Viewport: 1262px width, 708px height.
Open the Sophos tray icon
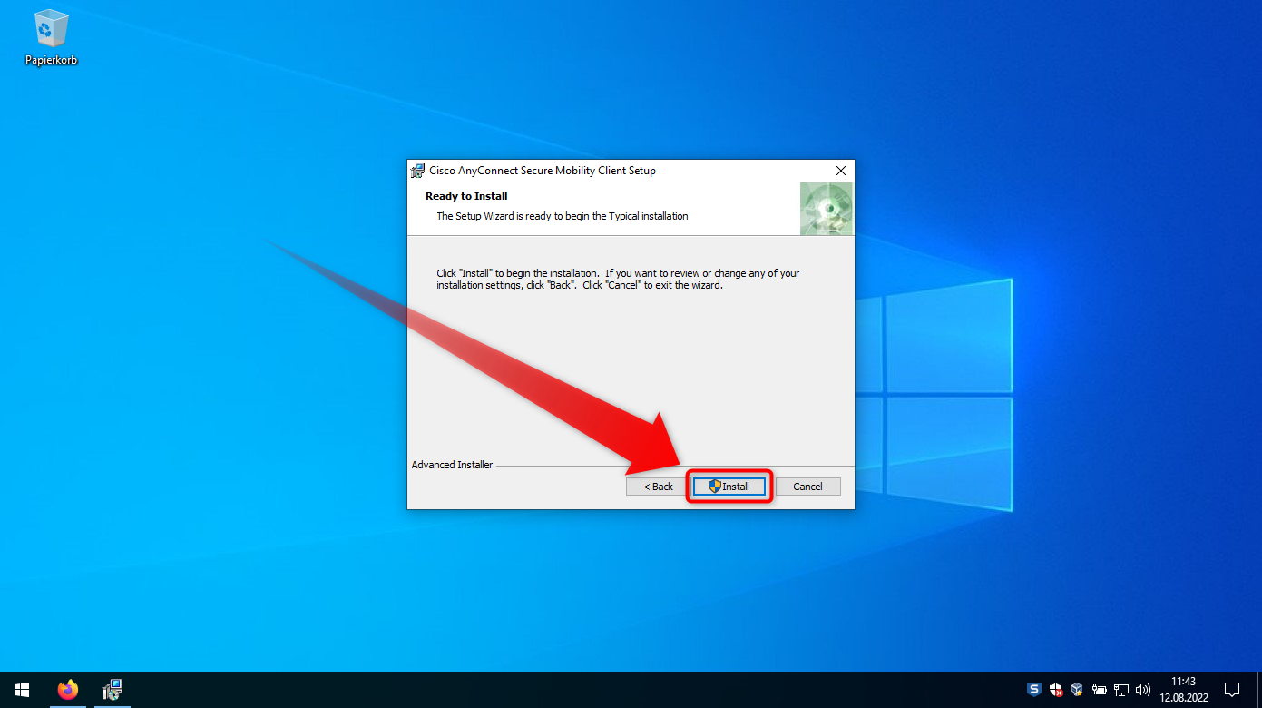(x=1034, y=690)
